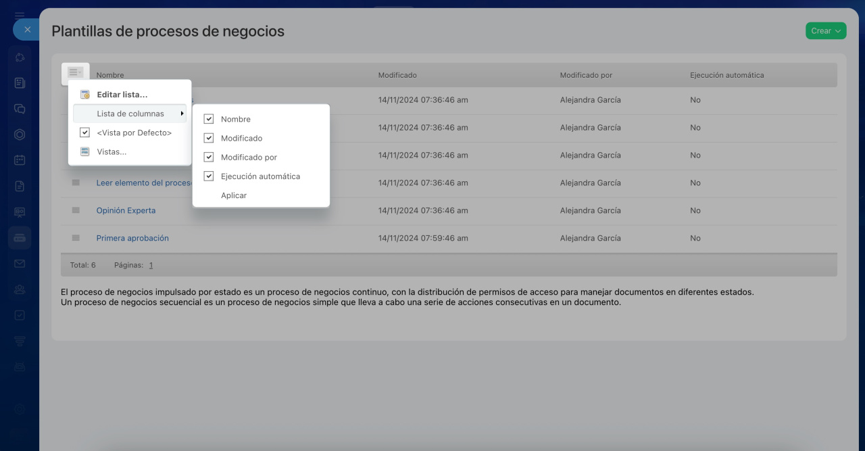Open the Primera aprobación template link
The image size is (865, 451).
[x=132, y=238]
